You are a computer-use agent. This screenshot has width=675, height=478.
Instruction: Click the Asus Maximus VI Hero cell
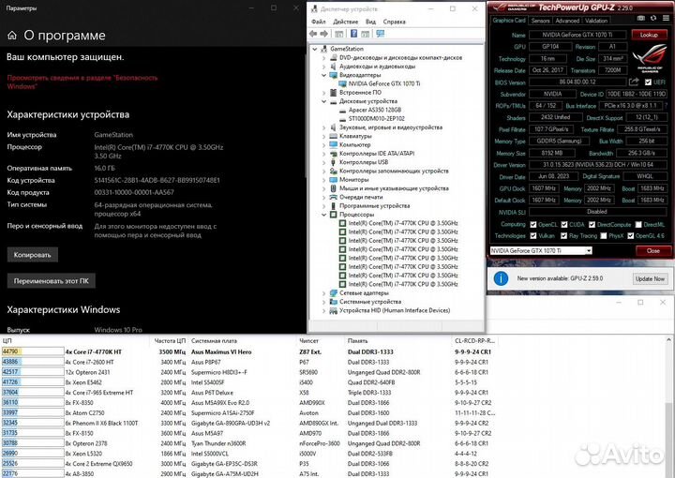pyautogui.click(x=221, y=351)
